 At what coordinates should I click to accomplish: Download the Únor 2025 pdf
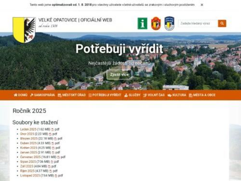click(27, 134)
